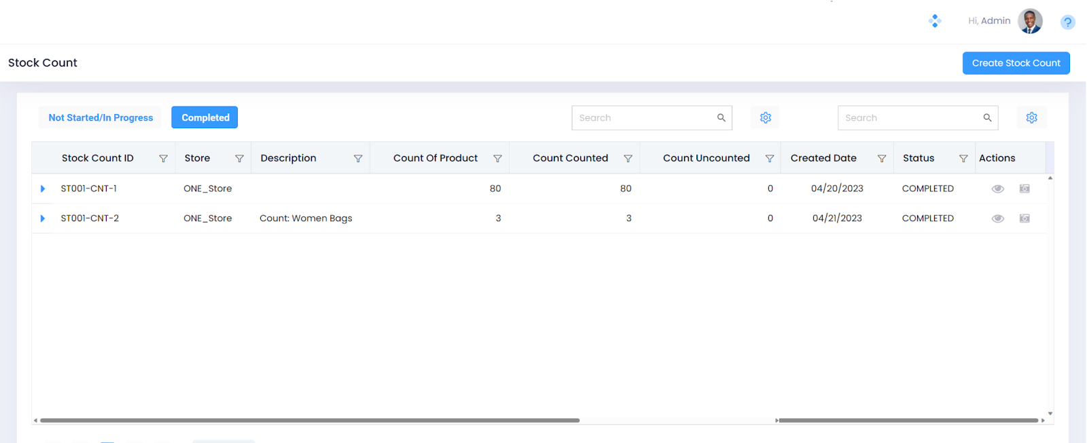
Task: Click the help question mark icon
Action: [x=1067, y=22]
